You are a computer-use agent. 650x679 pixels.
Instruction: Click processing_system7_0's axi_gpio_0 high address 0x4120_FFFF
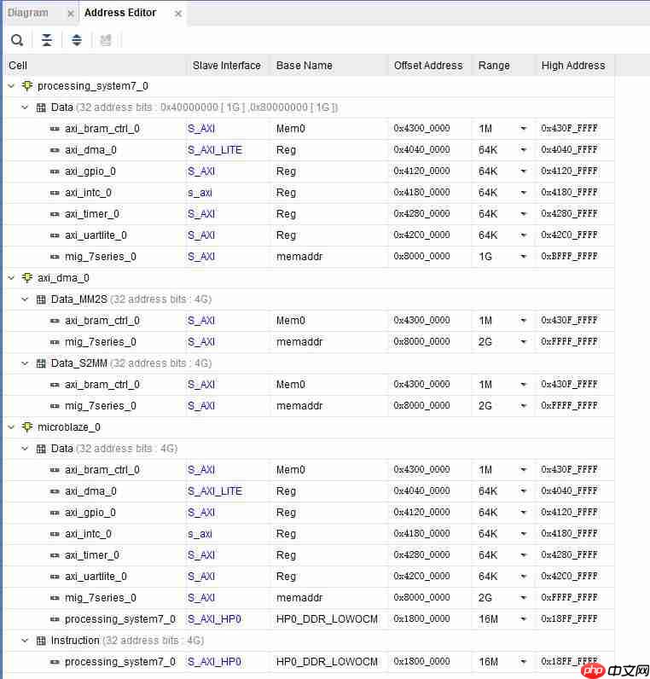coord(570,171)
